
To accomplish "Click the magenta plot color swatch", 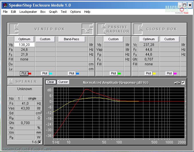I will point(175,74).
